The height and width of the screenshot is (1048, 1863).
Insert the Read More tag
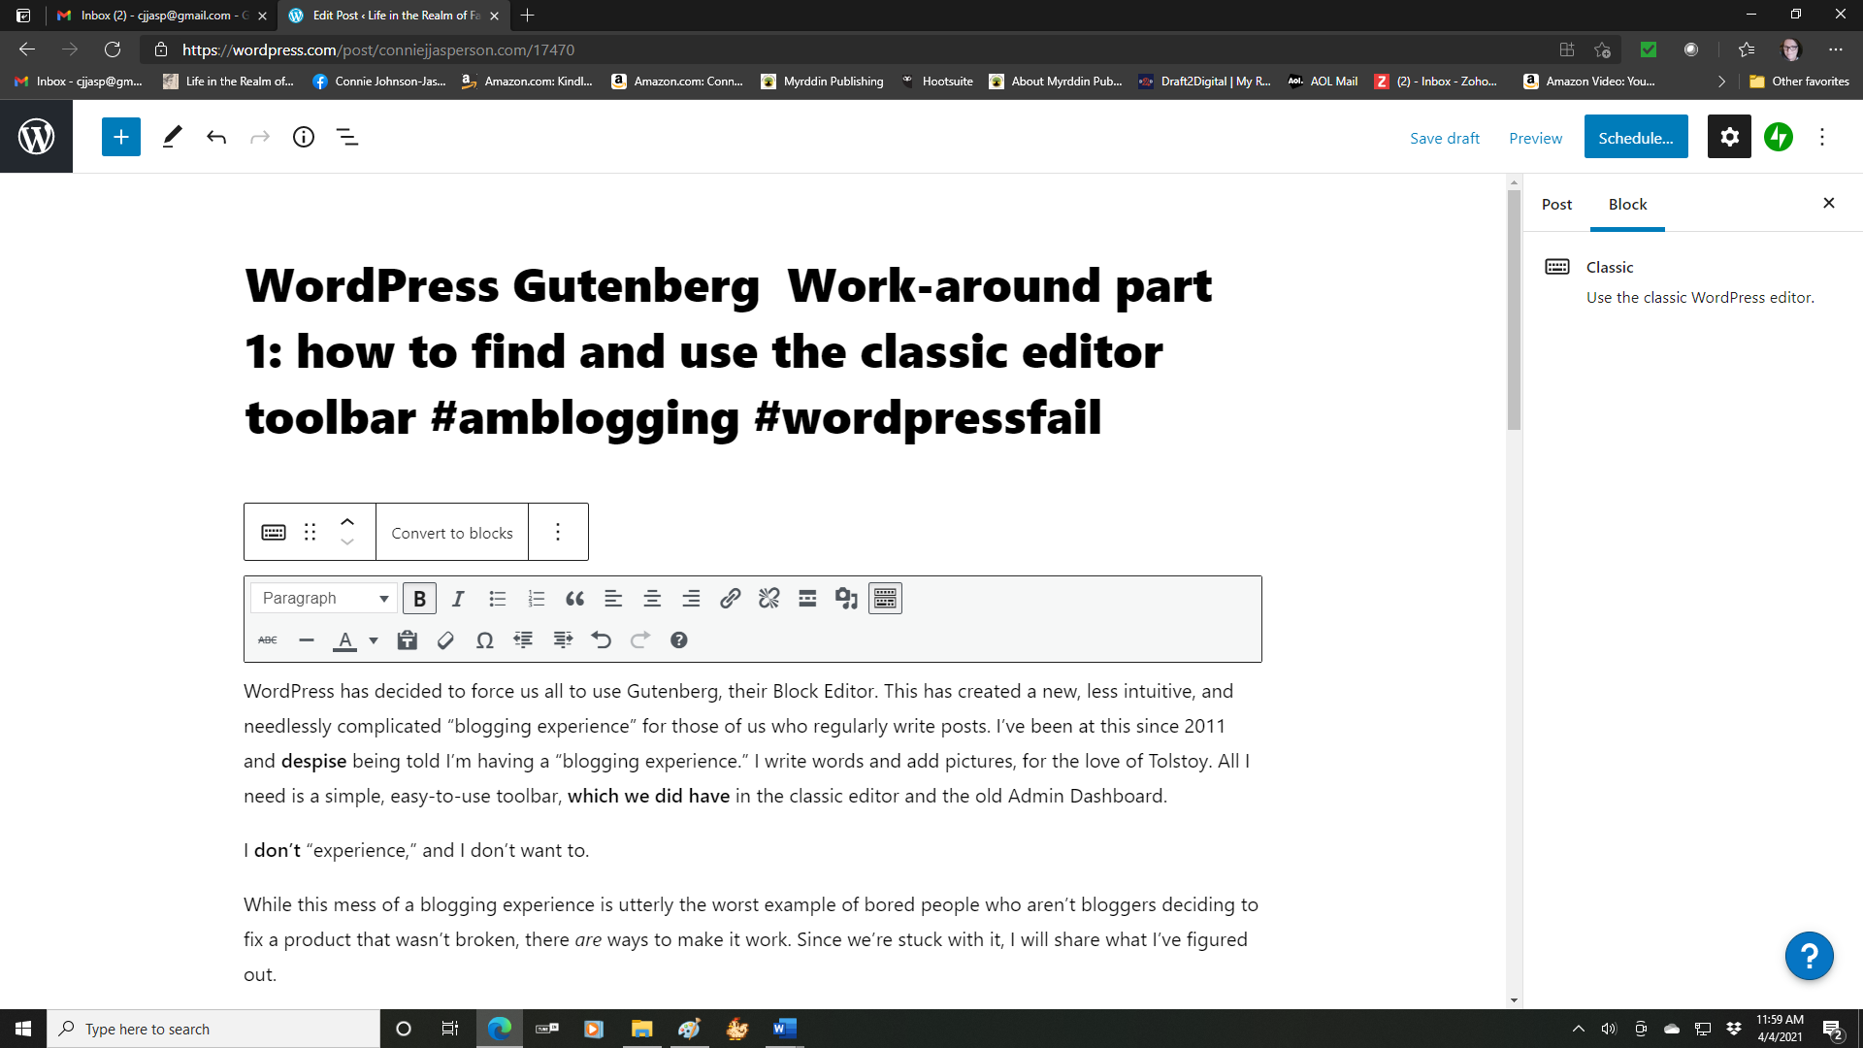coord(807,598)
